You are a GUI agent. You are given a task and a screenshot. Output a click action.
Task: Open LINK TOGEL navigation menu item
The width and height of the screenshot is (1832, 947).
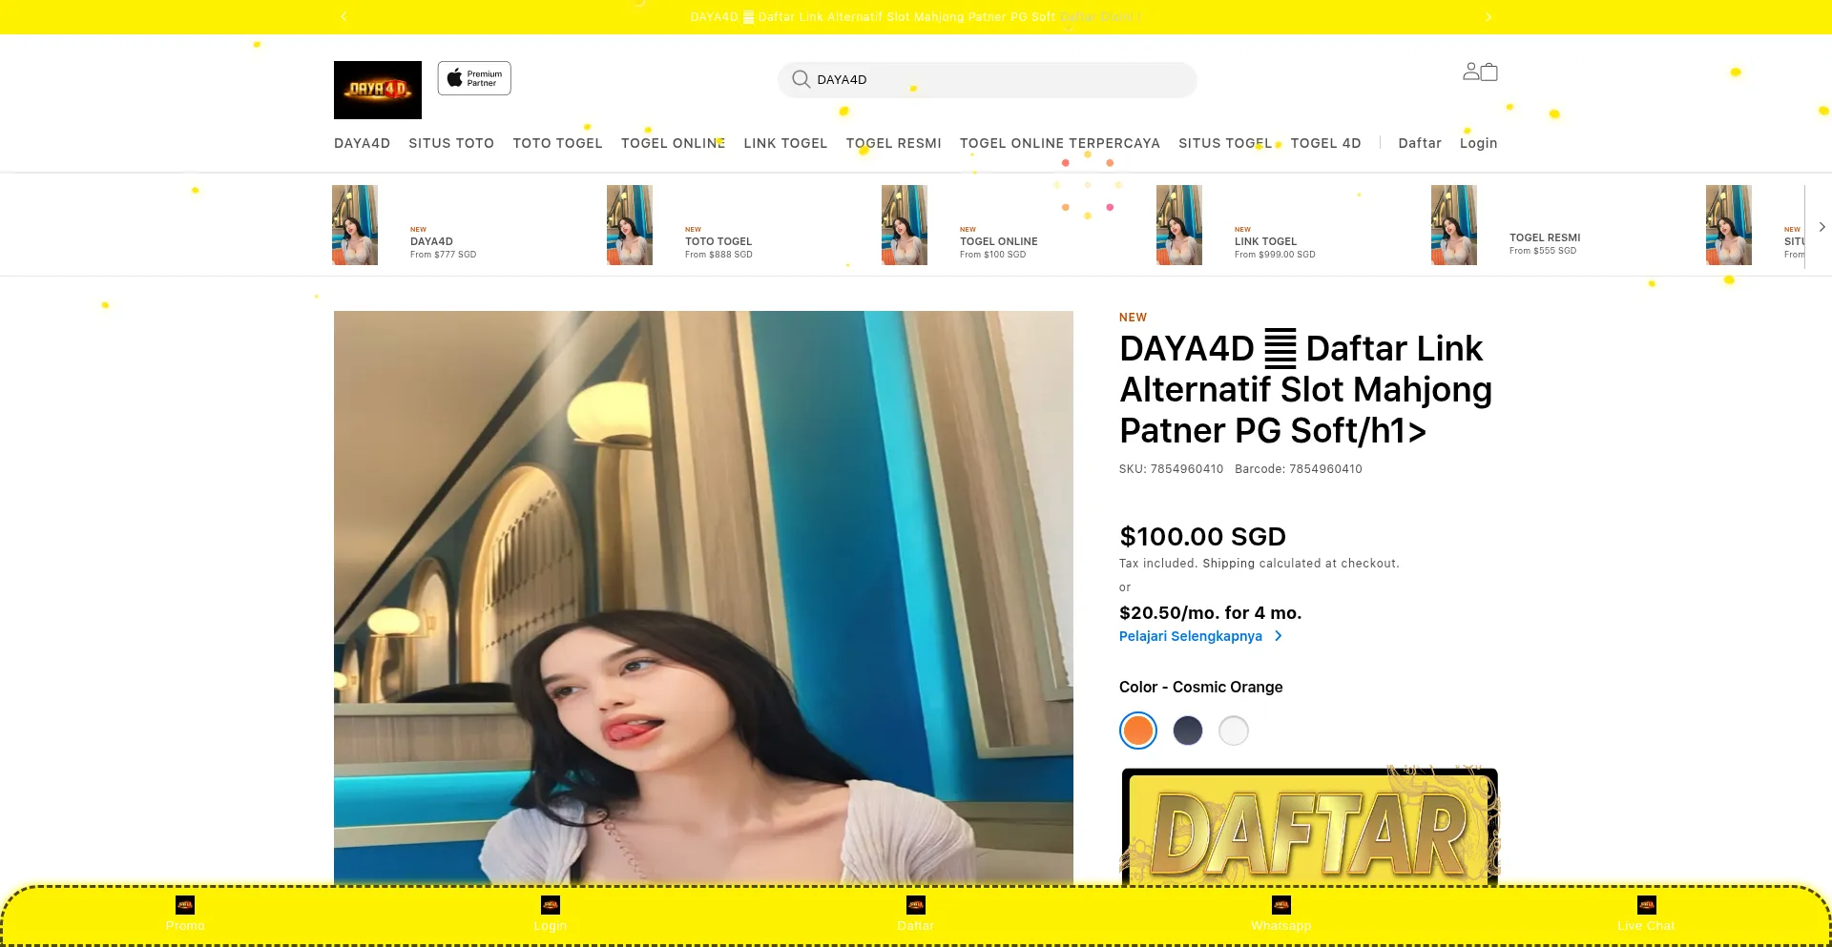click(785, 143)
